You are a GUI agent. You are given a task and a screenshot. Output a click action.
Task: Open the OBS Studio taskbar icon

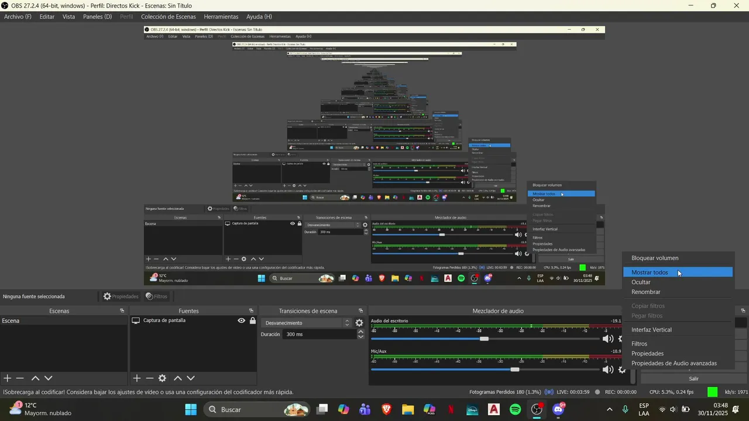tap(537, 409)
